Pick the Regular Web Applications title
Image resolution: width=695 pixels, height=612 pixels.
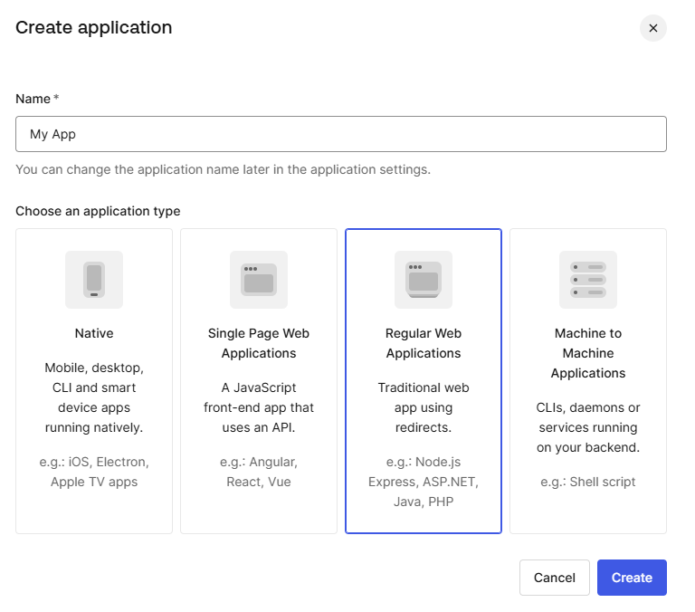[x=424, y=343]
